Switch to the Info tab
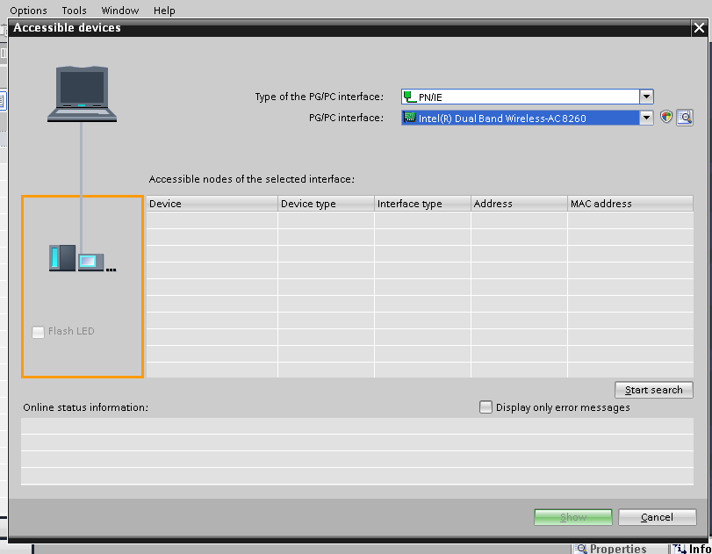This screenshot has width=712, height=554. click(x=692, y=549)
